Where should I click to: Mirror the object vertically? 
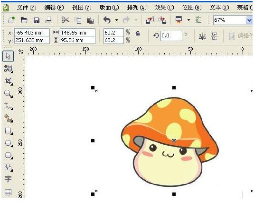click(x=215, y=36)
